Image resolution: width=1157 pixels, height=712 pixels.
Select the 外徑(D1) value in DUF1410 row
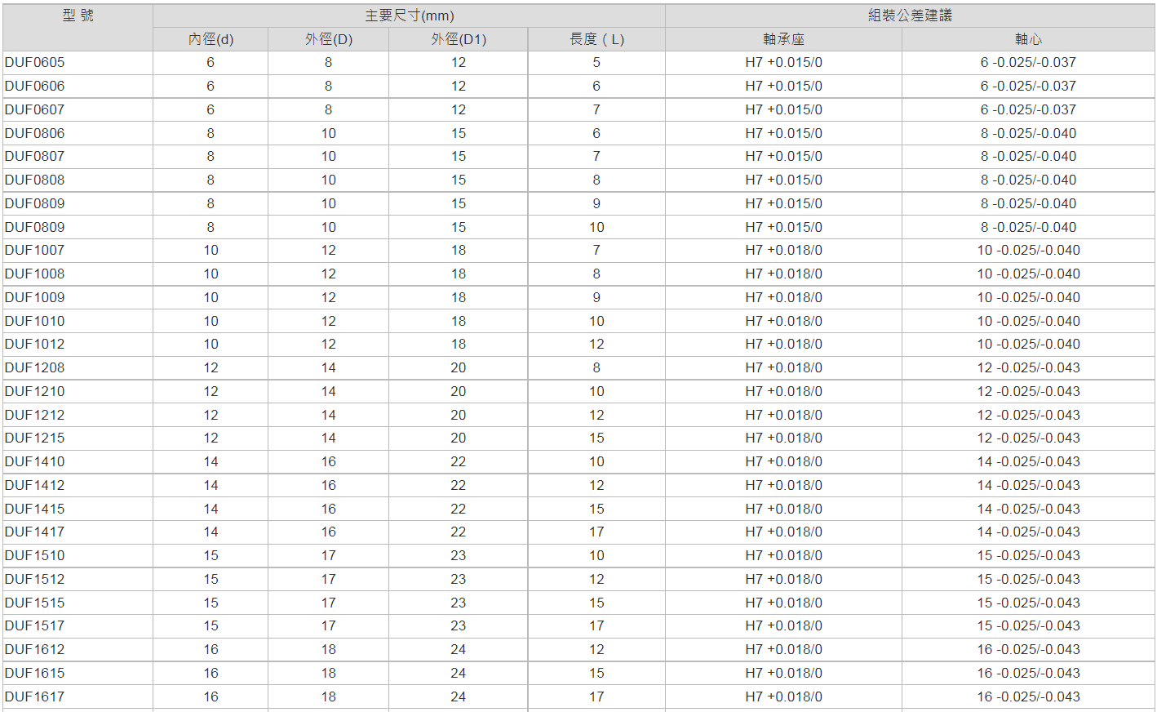tap(459, 462)
